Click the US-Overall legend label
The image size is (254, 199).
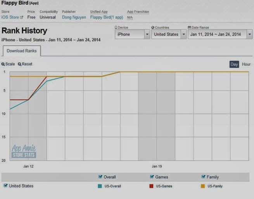coord(113,186)
